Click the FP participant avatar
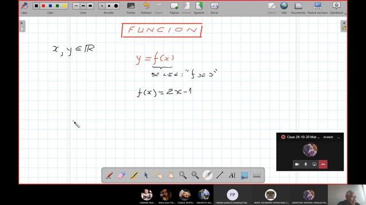 232,195
